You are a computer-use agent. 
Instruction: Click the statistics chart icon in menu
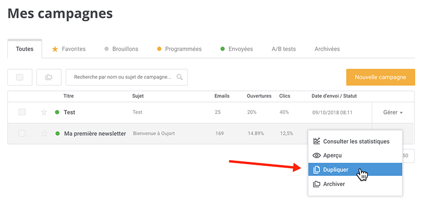tap(316, 141)
